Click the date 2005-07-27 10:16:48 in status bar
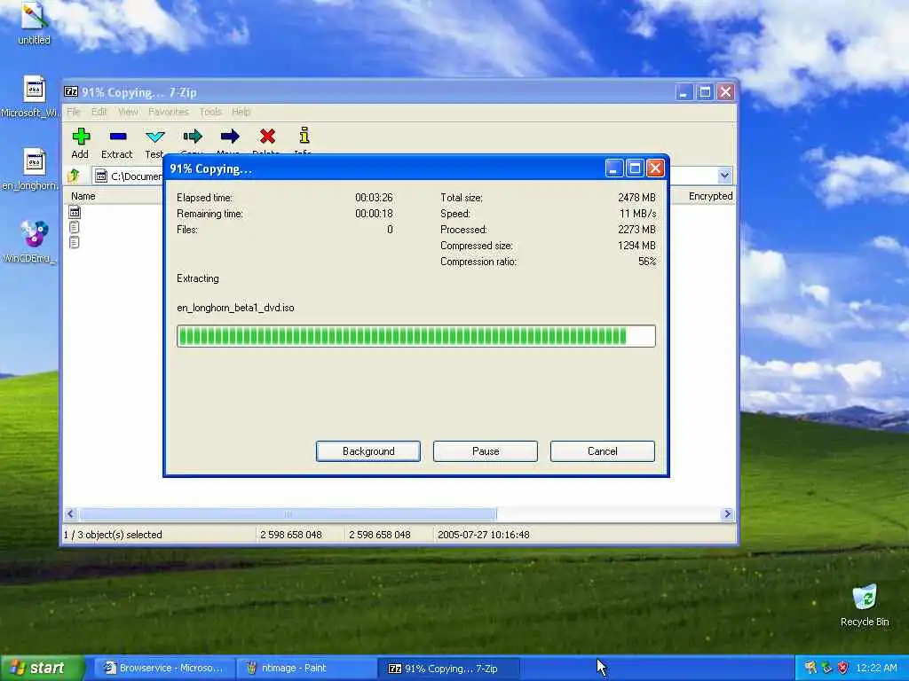Viewport: 909px width, 681px height. point(484,535)
